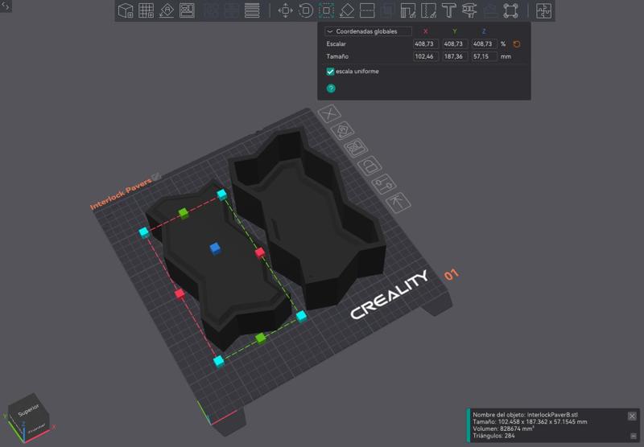Click the Escalar row label
Viewport: 644px width, 447px height.
(x=336, y=44)
